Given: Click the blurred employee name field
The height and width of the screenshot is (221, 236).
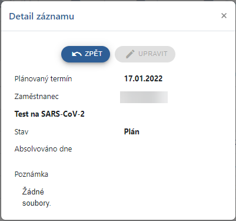Looking at the screenshot, I should coord(144,97).
